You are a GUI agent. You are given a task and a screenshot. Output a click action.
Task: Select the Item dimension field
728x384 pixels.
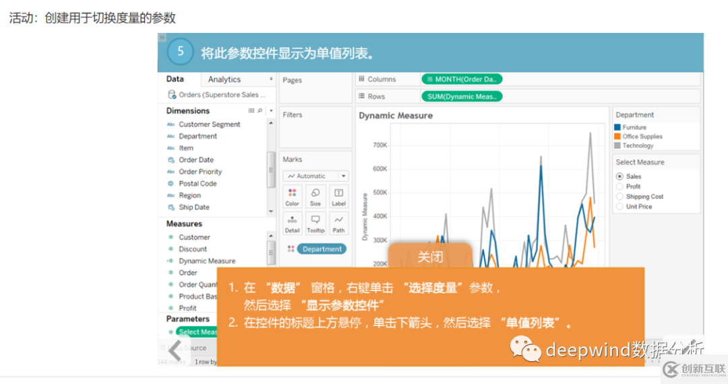186,148
